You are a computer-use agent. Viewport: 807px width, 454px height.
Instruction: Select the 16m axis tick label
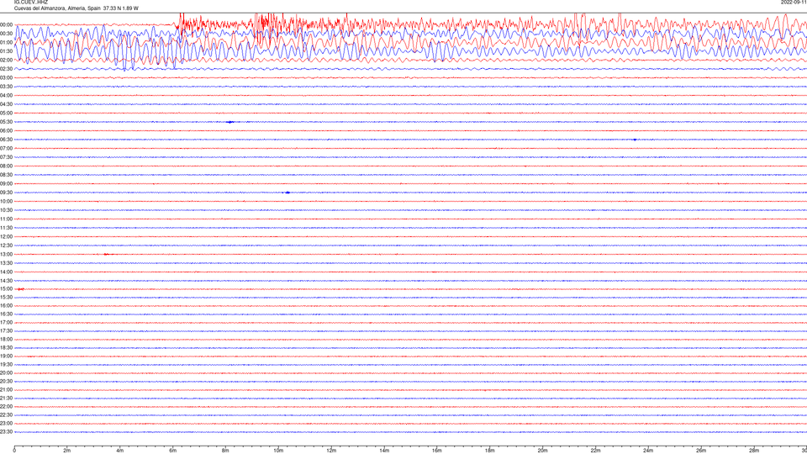point(437,451)
